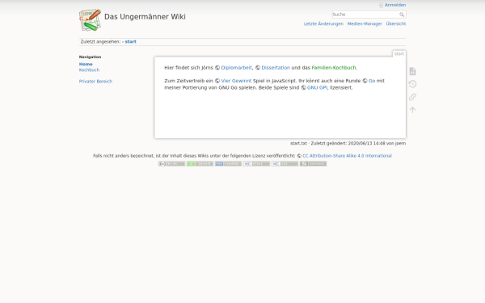Open Privater Bereich in sidebar
Screen dimensions: 485x303
pos(95,82)
